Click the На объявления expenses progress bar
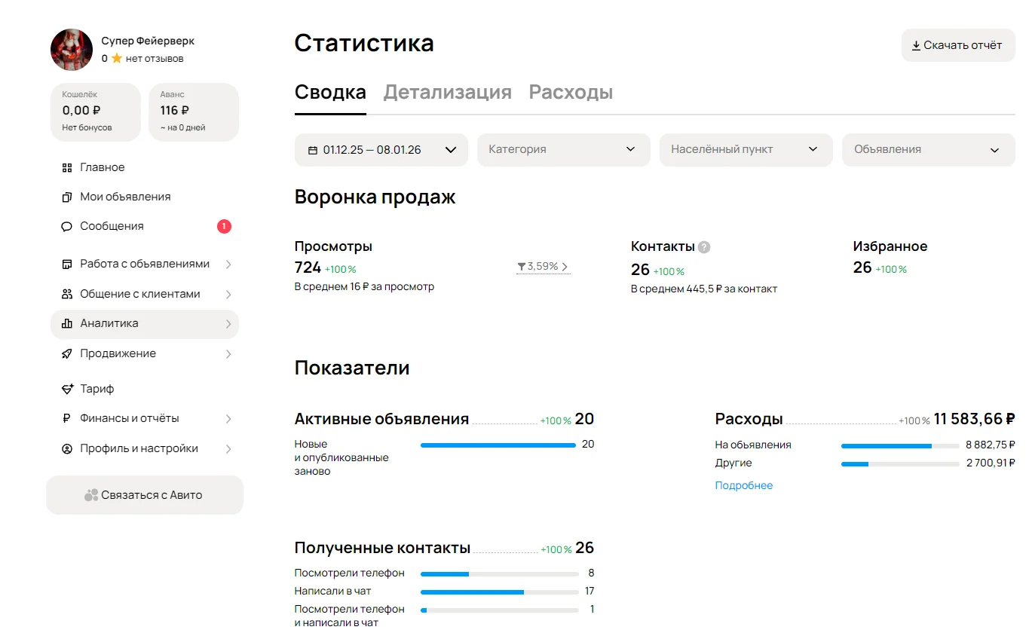1029x642 pixels. (x=900, y=446)
